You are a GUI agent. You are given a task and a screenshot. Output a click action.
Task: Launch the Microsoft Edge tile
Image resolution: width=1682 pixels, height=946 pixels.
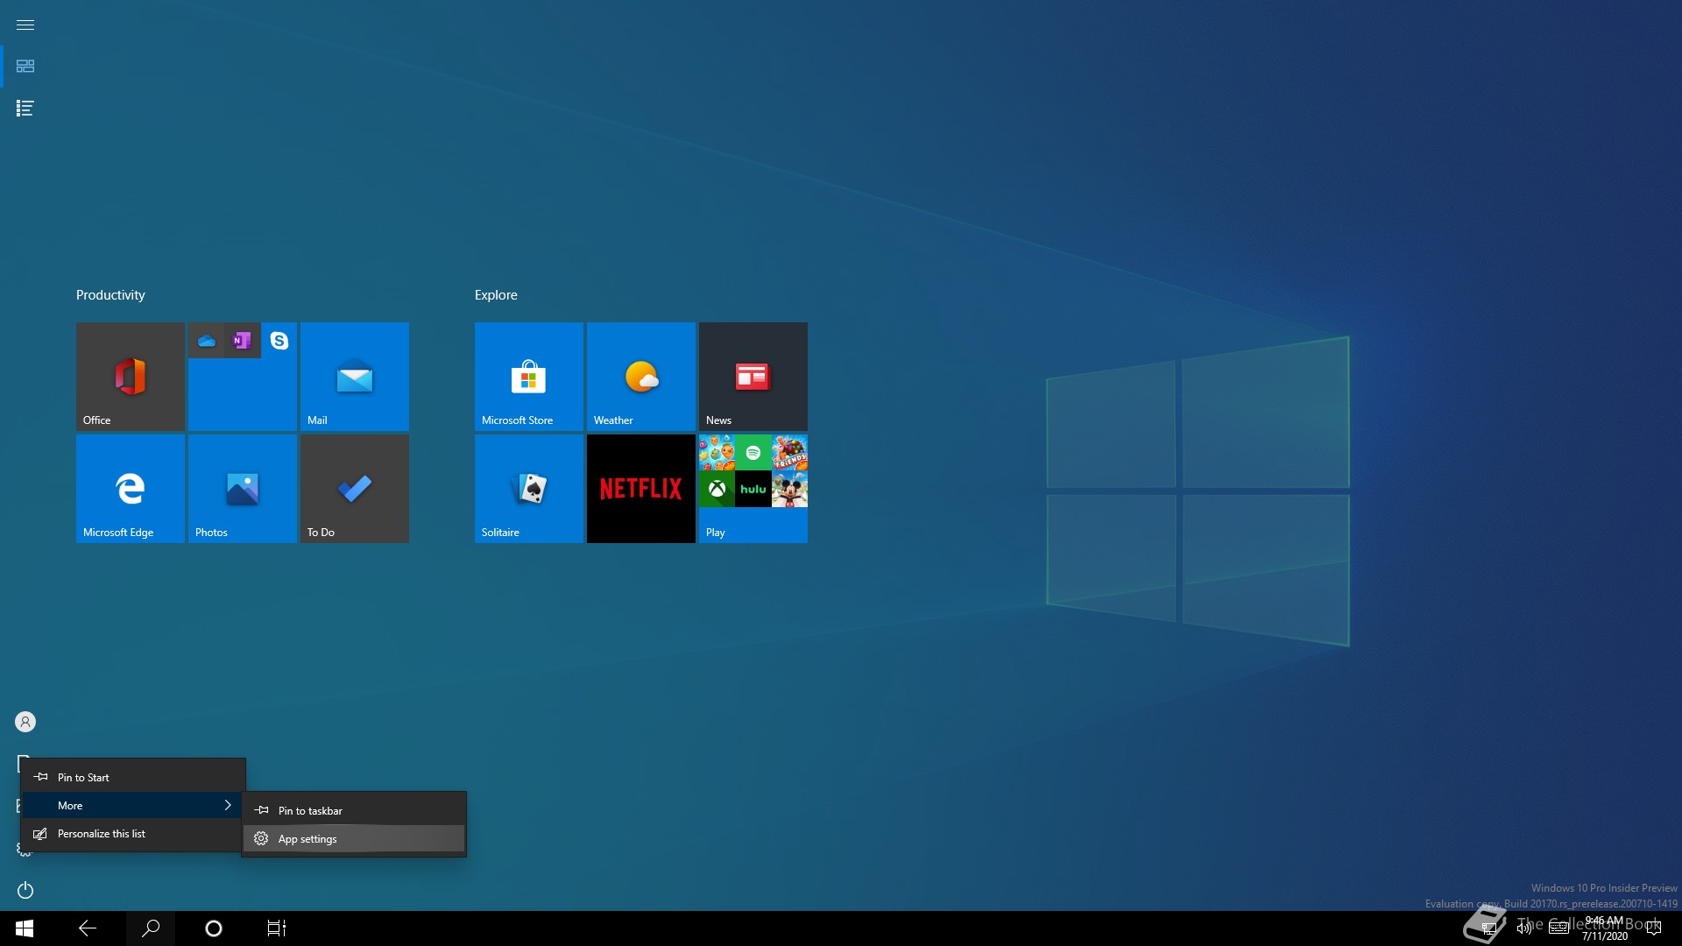(131, 489)
